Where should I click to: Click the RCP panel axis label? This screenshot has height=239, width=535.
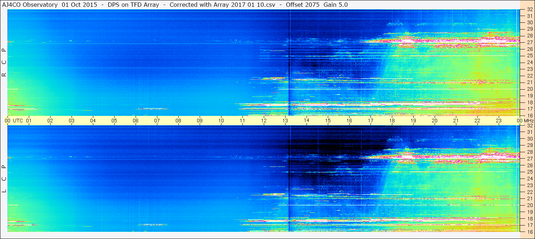coord(4,63)
